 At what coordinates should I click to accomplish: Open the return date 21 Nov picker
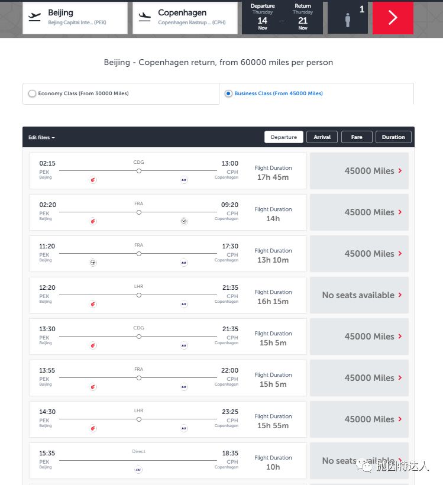pyautogui.click(x=303, y=17)
